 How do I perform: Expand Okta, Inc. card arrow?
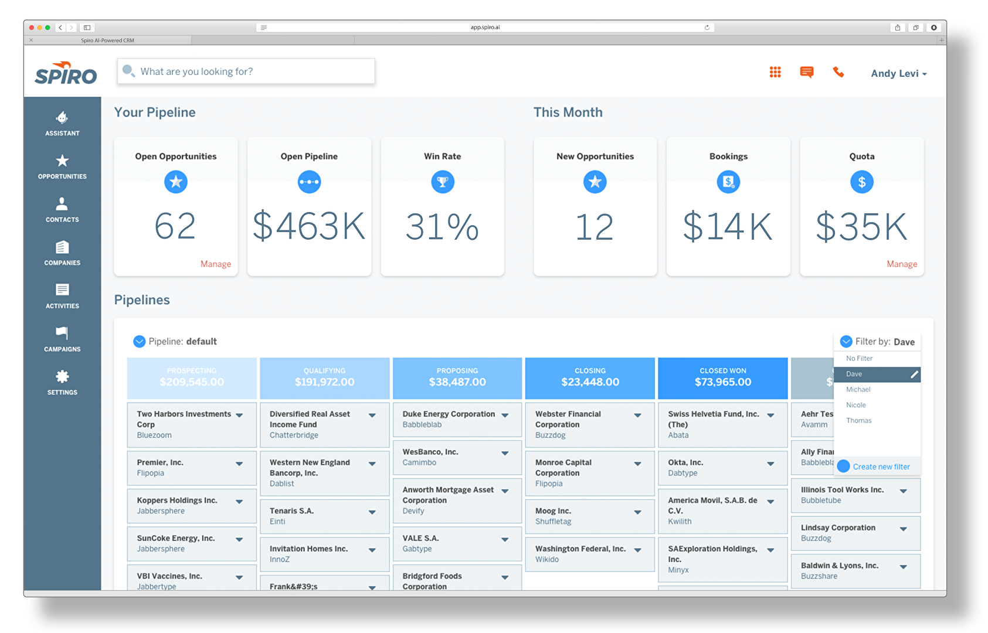click(770, 464)
